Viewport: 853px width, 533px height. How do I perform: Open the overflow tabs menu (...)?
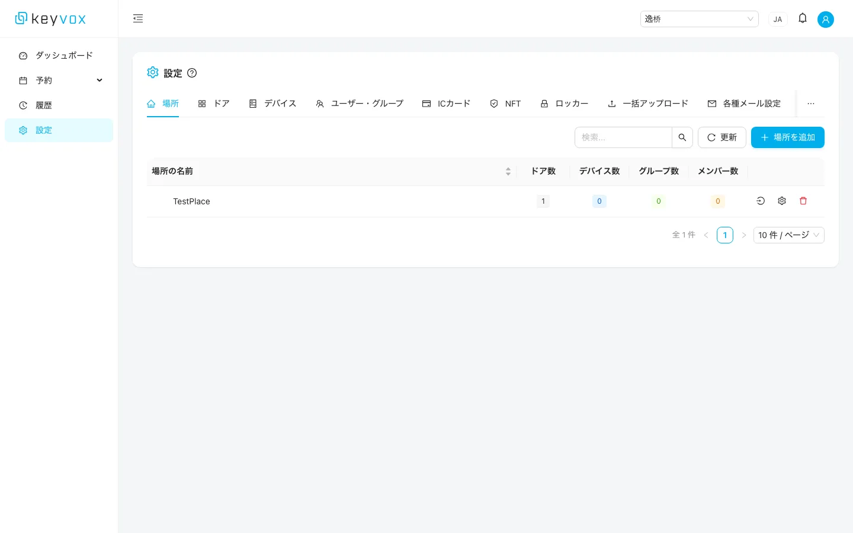(x=811, y=104)
